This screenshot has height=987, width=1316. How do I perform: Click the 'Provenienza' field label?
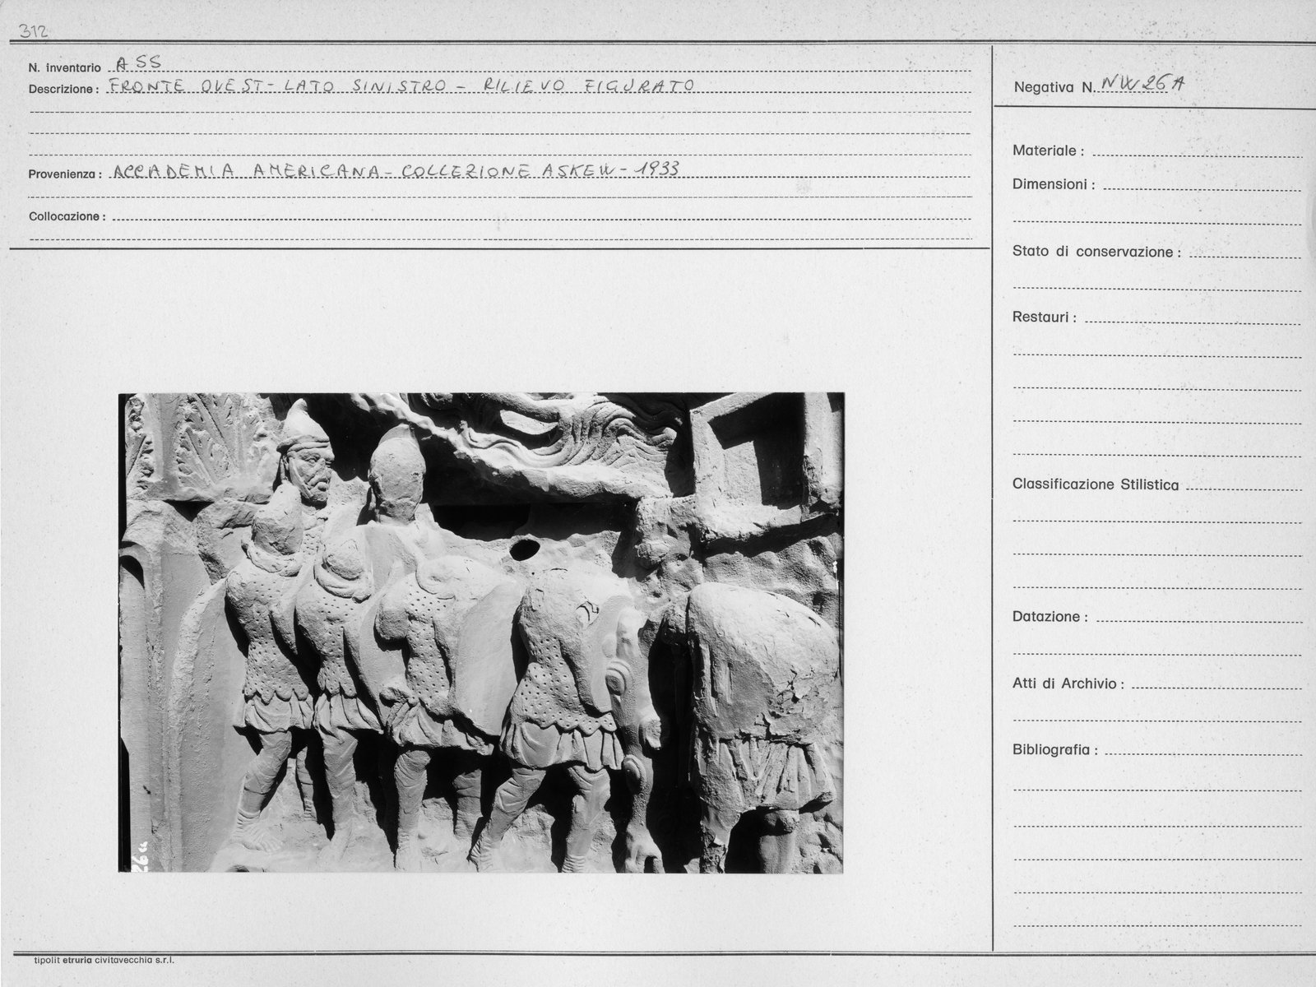tap(65, 174)
